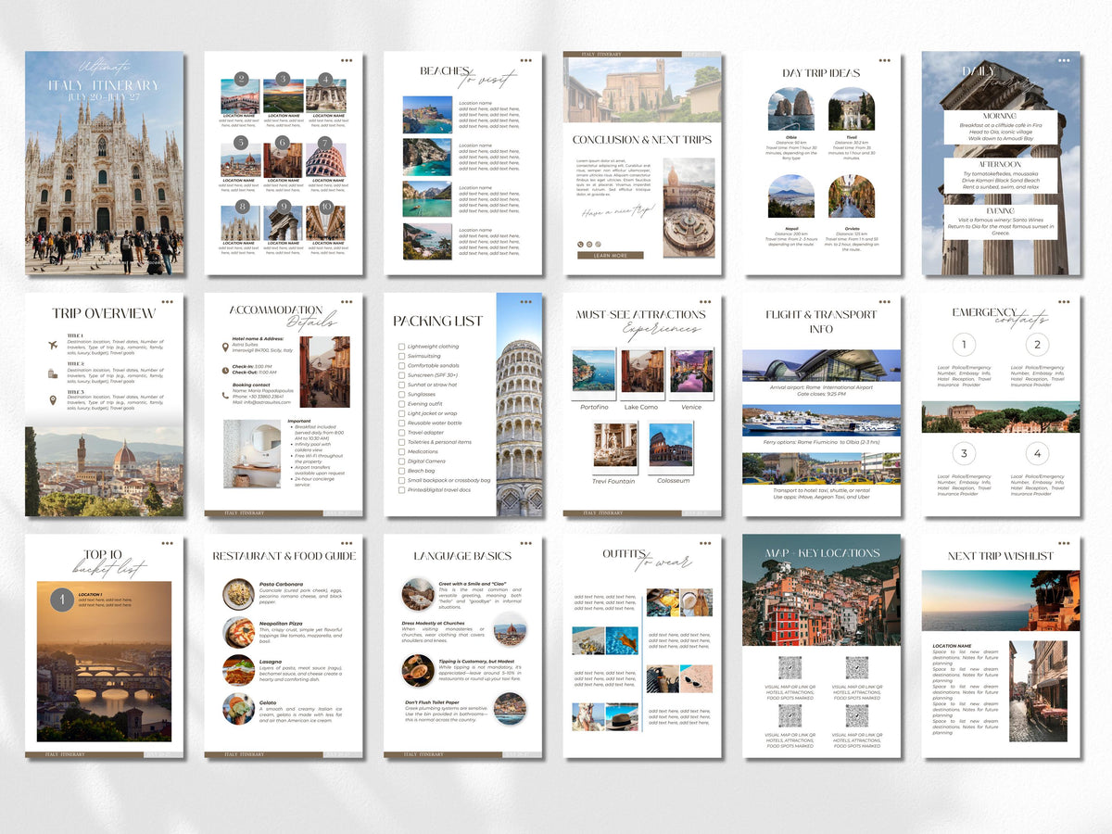Click the Language Basics heading
This screenshot has width=1112, height=834.
click(x=462, y=556)
